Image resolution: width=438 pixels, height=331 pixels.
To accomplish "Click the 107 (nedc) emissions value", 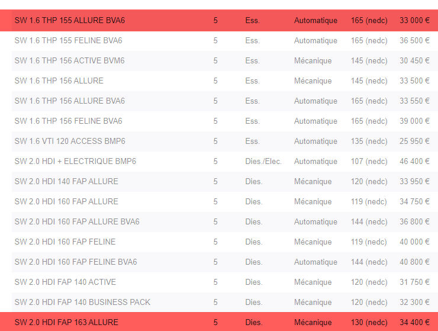I will (369, 161).
